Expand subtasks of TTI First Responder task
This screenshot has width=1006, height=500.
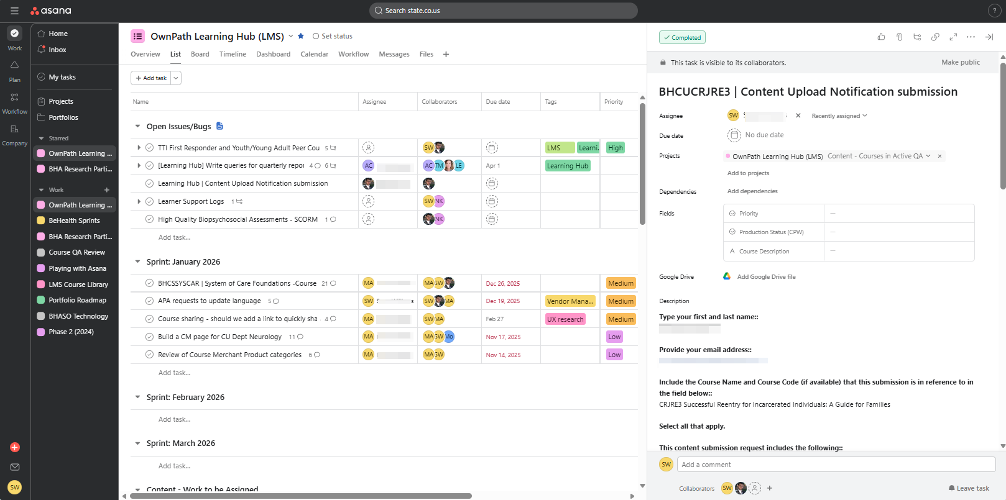pos(139,148)
